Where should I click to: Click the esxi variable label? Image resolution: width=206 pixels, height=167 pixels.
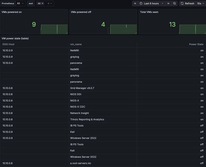pos(31,3)
